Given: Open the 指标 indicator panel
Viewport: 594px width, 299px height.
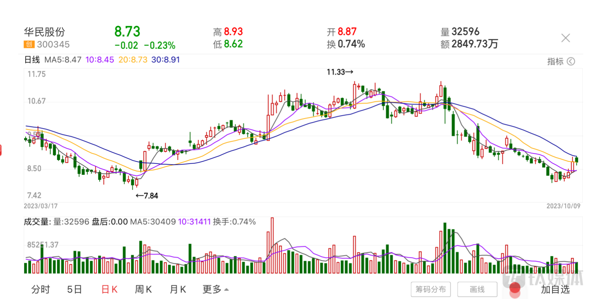Looking at the screenshot, I should (x=555, y=61).
